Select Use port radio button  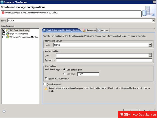(x=65, y=74)
